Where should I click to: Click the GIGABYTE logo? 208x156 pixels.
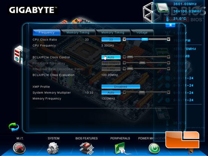(x=33, y=10)
